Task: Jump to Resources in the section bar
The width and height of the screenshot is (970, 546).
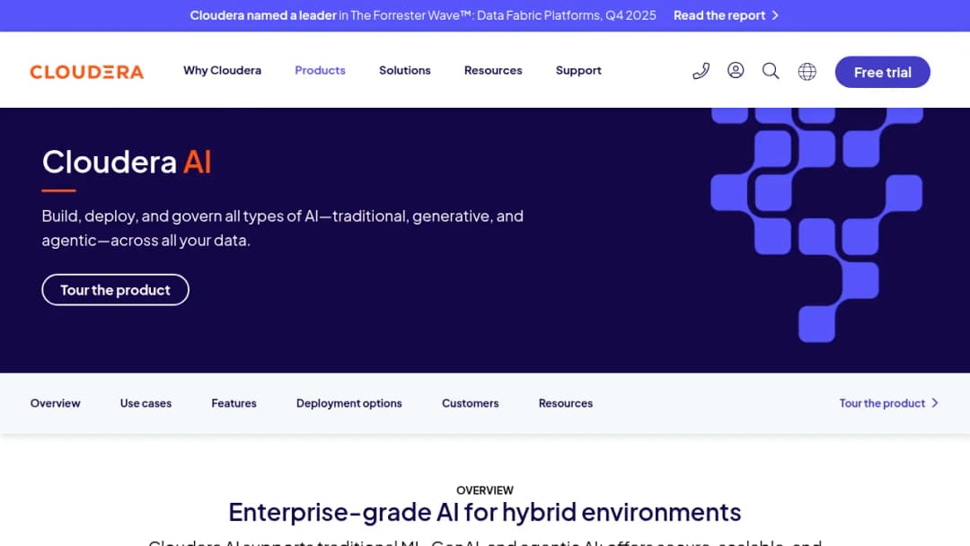Action: point(566,403)
